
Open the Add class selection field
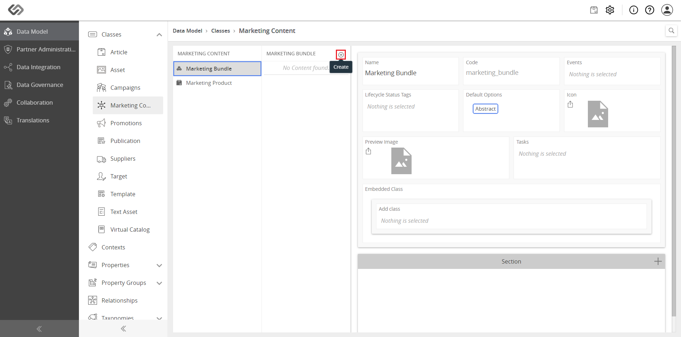tap(511, 216)
